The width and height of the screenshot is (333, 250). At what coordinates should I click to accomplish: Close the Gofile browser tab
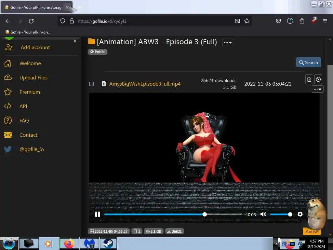click(67, 7)
